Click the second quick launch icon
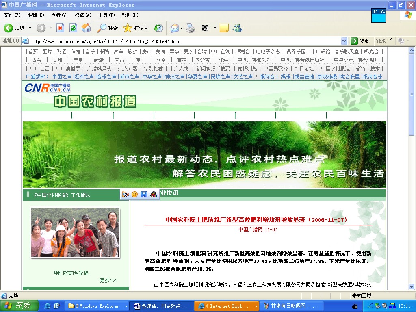Image resolution: width=416 pixels, height=312 pixels. coord(57,306)
